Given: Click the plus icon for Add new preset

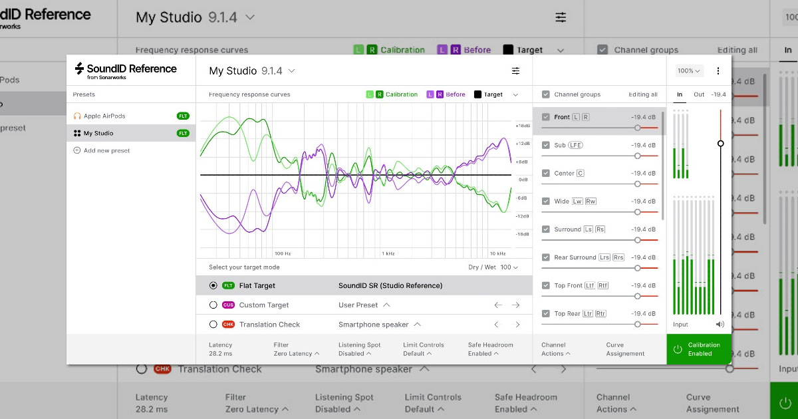Looking at the screenshot, I should (77, 150).
